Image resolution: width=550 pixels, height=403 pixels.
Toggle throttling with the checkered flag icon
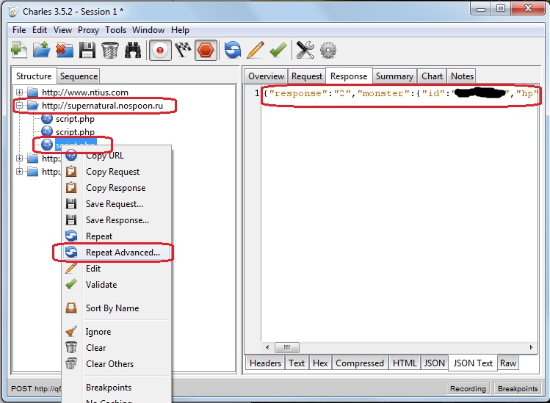183,50
